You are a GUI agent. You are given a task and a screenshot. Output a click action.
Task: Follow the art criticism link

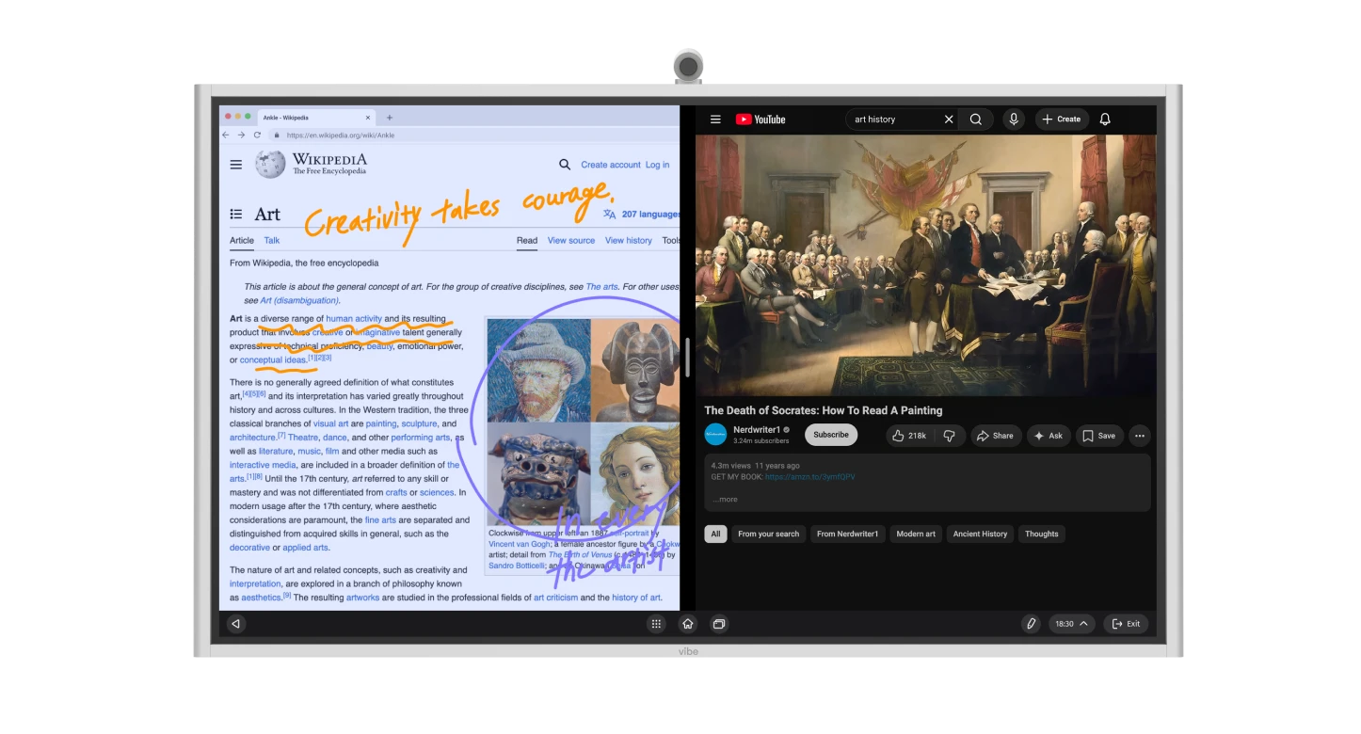tap(556, 598)
